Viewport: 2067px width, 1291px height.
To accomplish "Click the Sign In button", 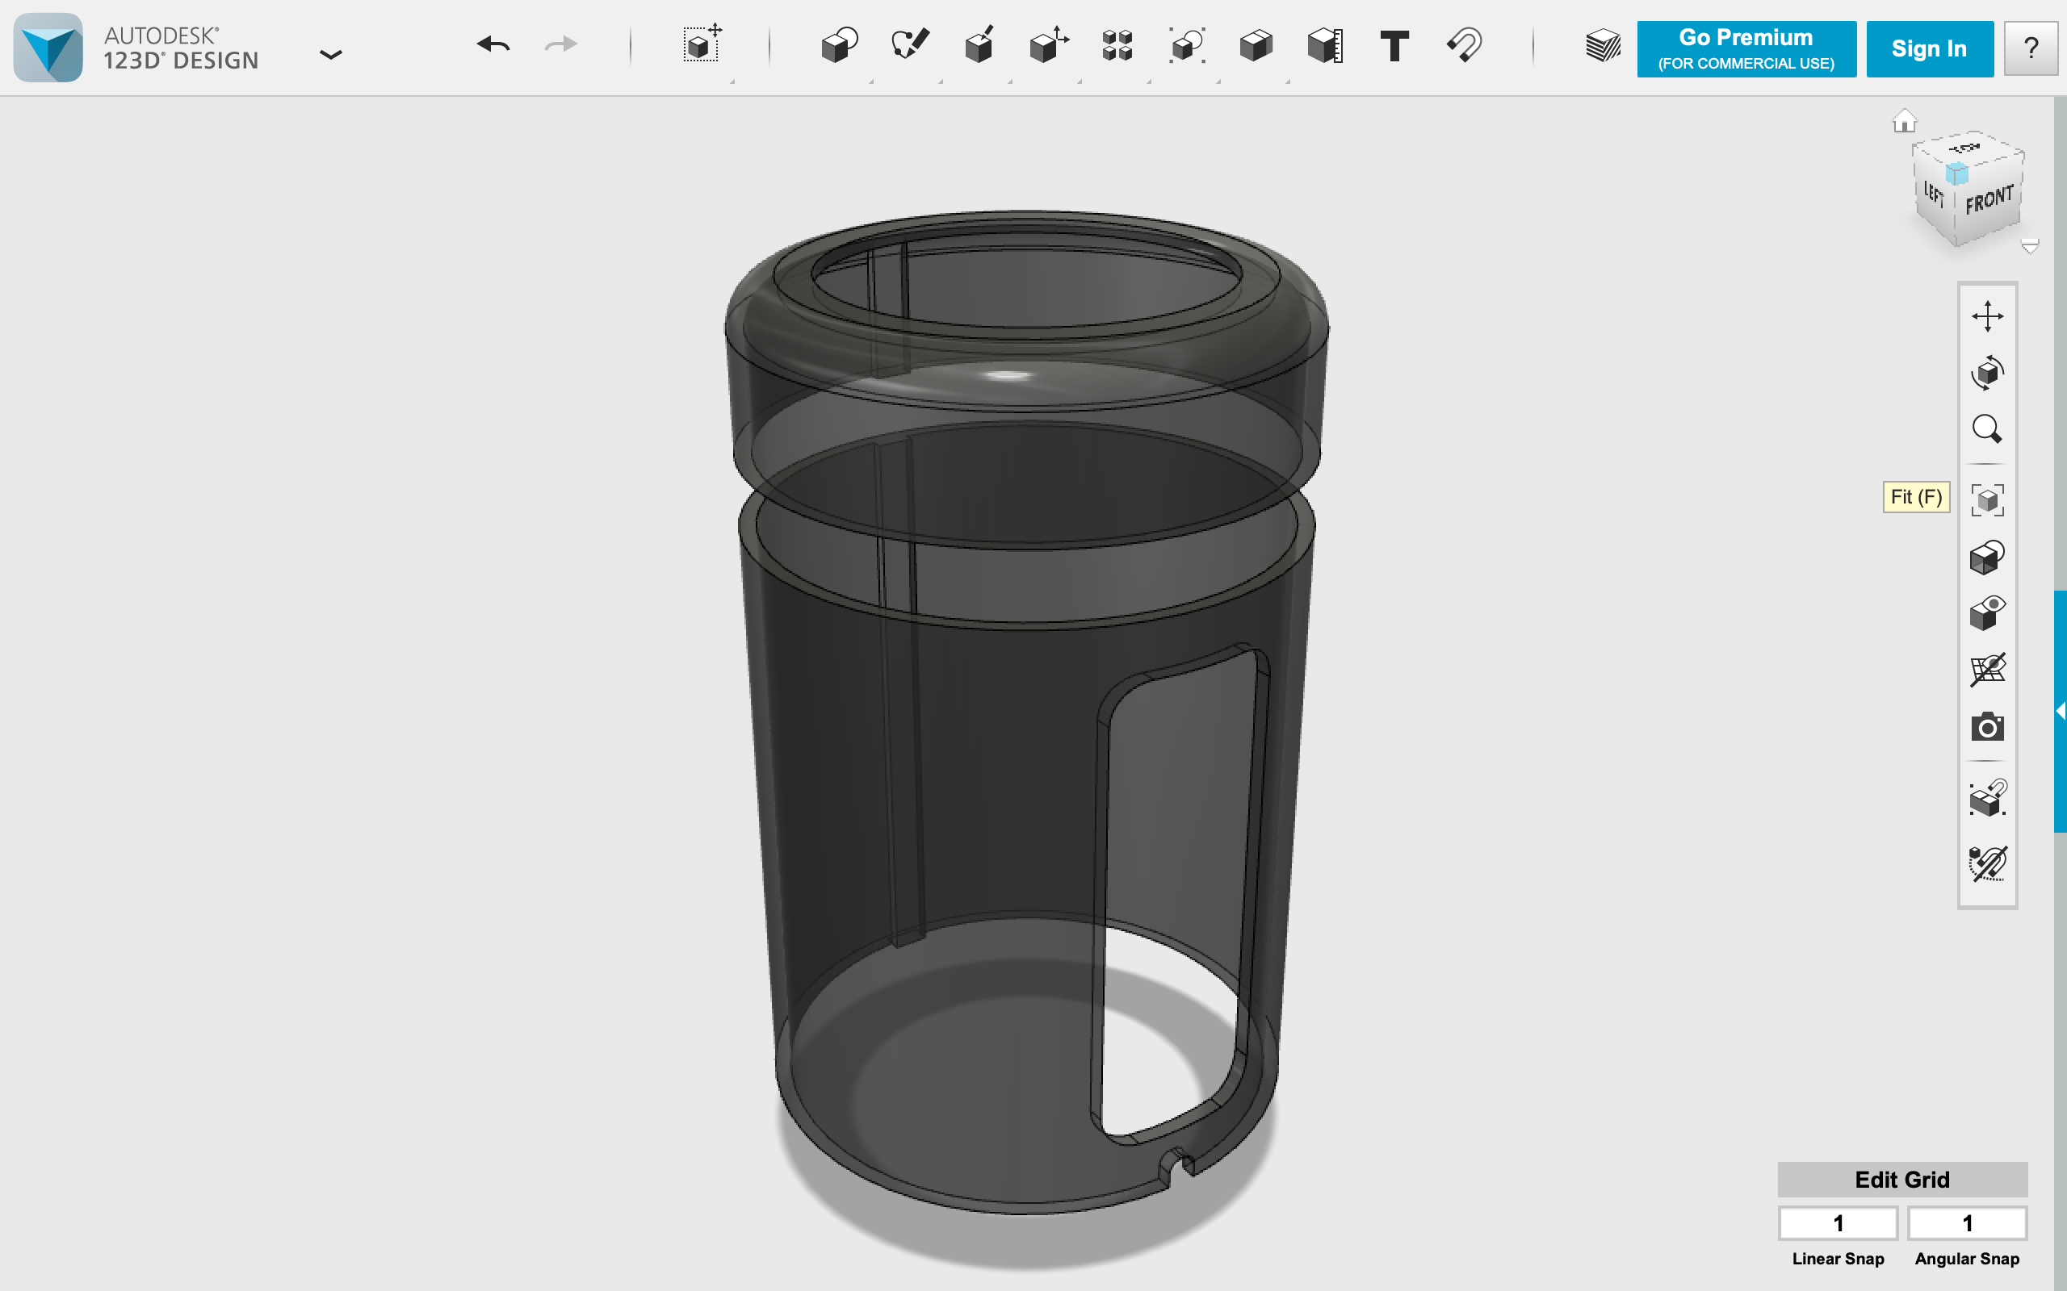I will point(1929,48).
